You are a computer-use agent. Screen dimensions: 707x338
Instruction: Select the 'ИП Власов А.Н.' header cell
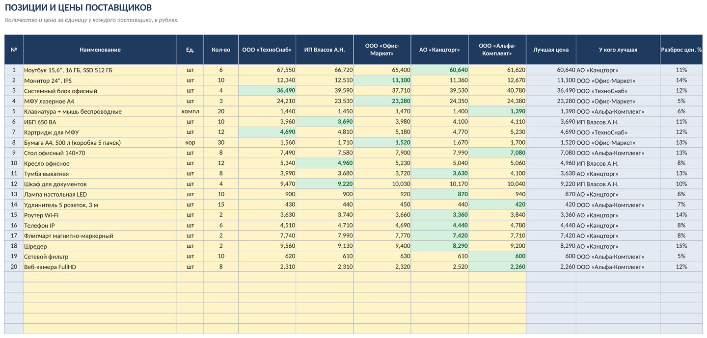tap(325, 50)
